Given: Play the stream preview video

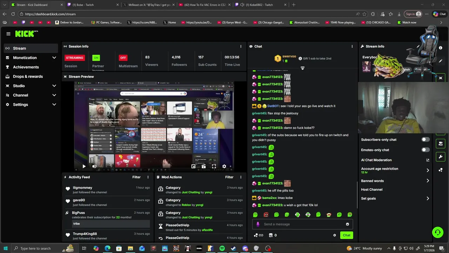Looking at the screenshot, I should click(84, 166).
